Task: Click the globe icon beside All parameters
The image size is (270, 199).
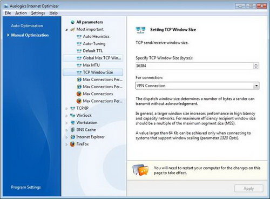Action: 72,22
